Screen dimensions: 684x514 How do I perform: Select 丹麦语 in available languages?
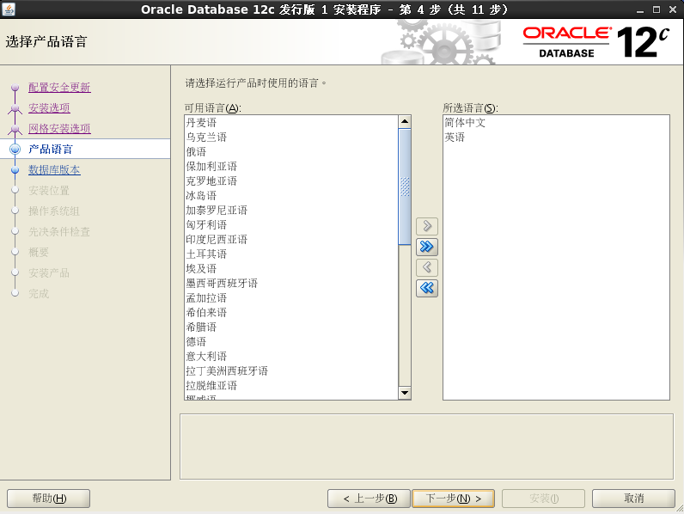click(291, 123)
